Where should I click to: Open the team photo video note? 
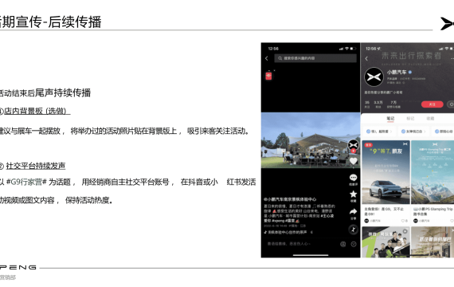pyautogui.click(x=386, y=242)
